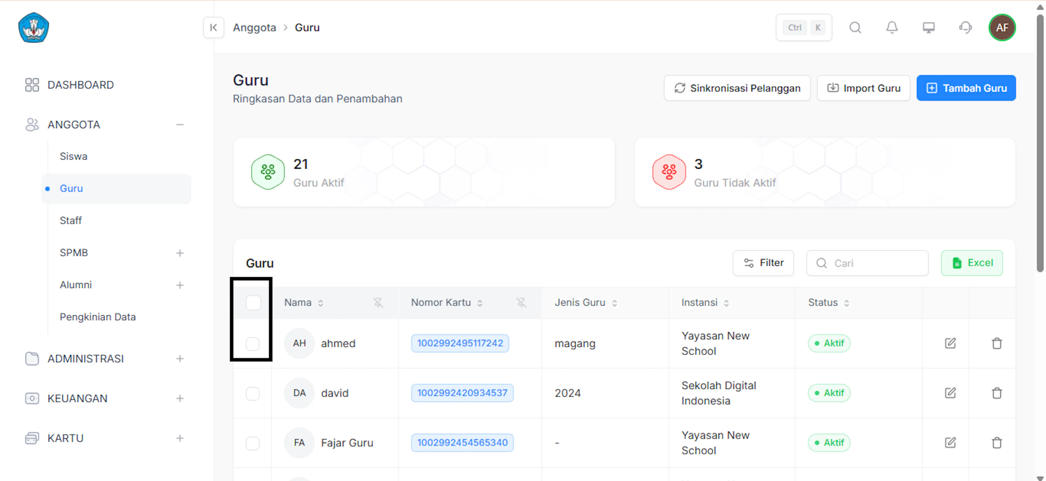Click the AH avatar for ahmed
1046x481 pixels.
coord(299,343)
